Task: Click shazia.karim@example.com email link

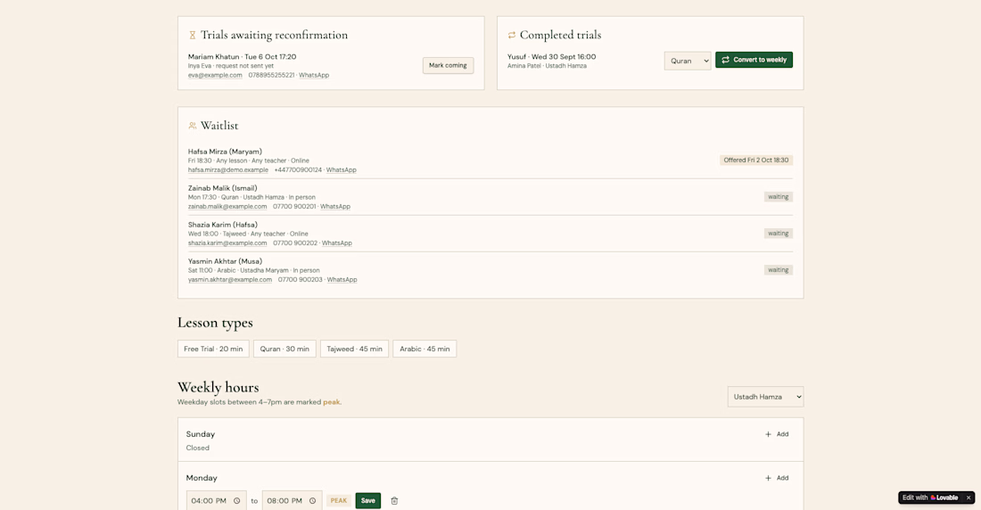Action: [227, 243]
